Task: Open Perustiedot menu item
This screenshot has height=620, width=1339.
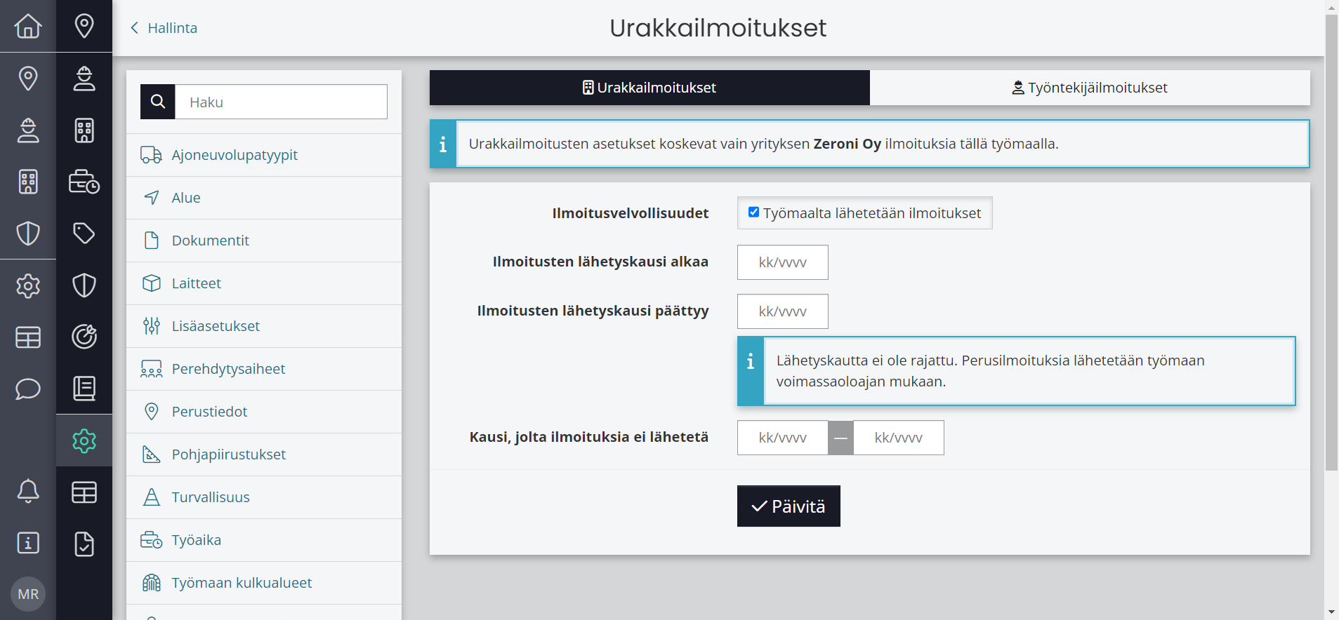Action: click(x=264, y=412)
